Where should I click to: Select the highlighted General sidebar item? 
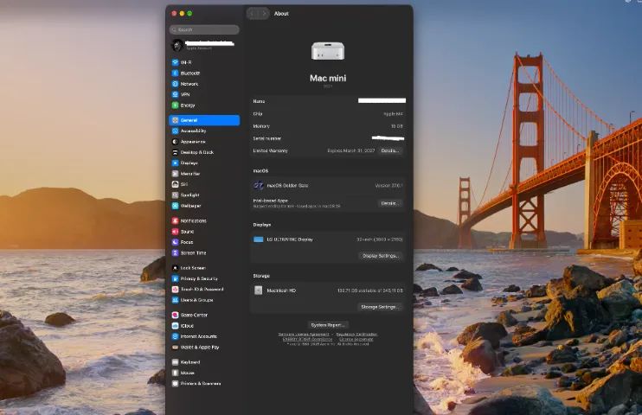pos(204,120)
